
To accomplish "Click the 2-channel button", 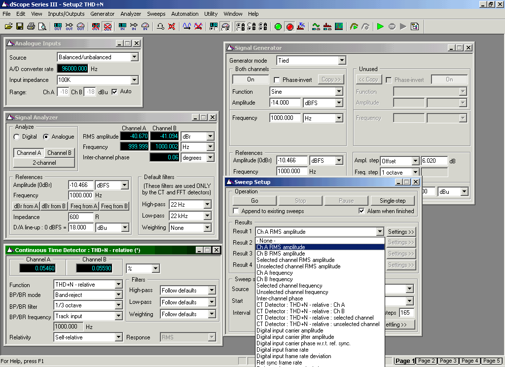I will click(x=44, y=163).
